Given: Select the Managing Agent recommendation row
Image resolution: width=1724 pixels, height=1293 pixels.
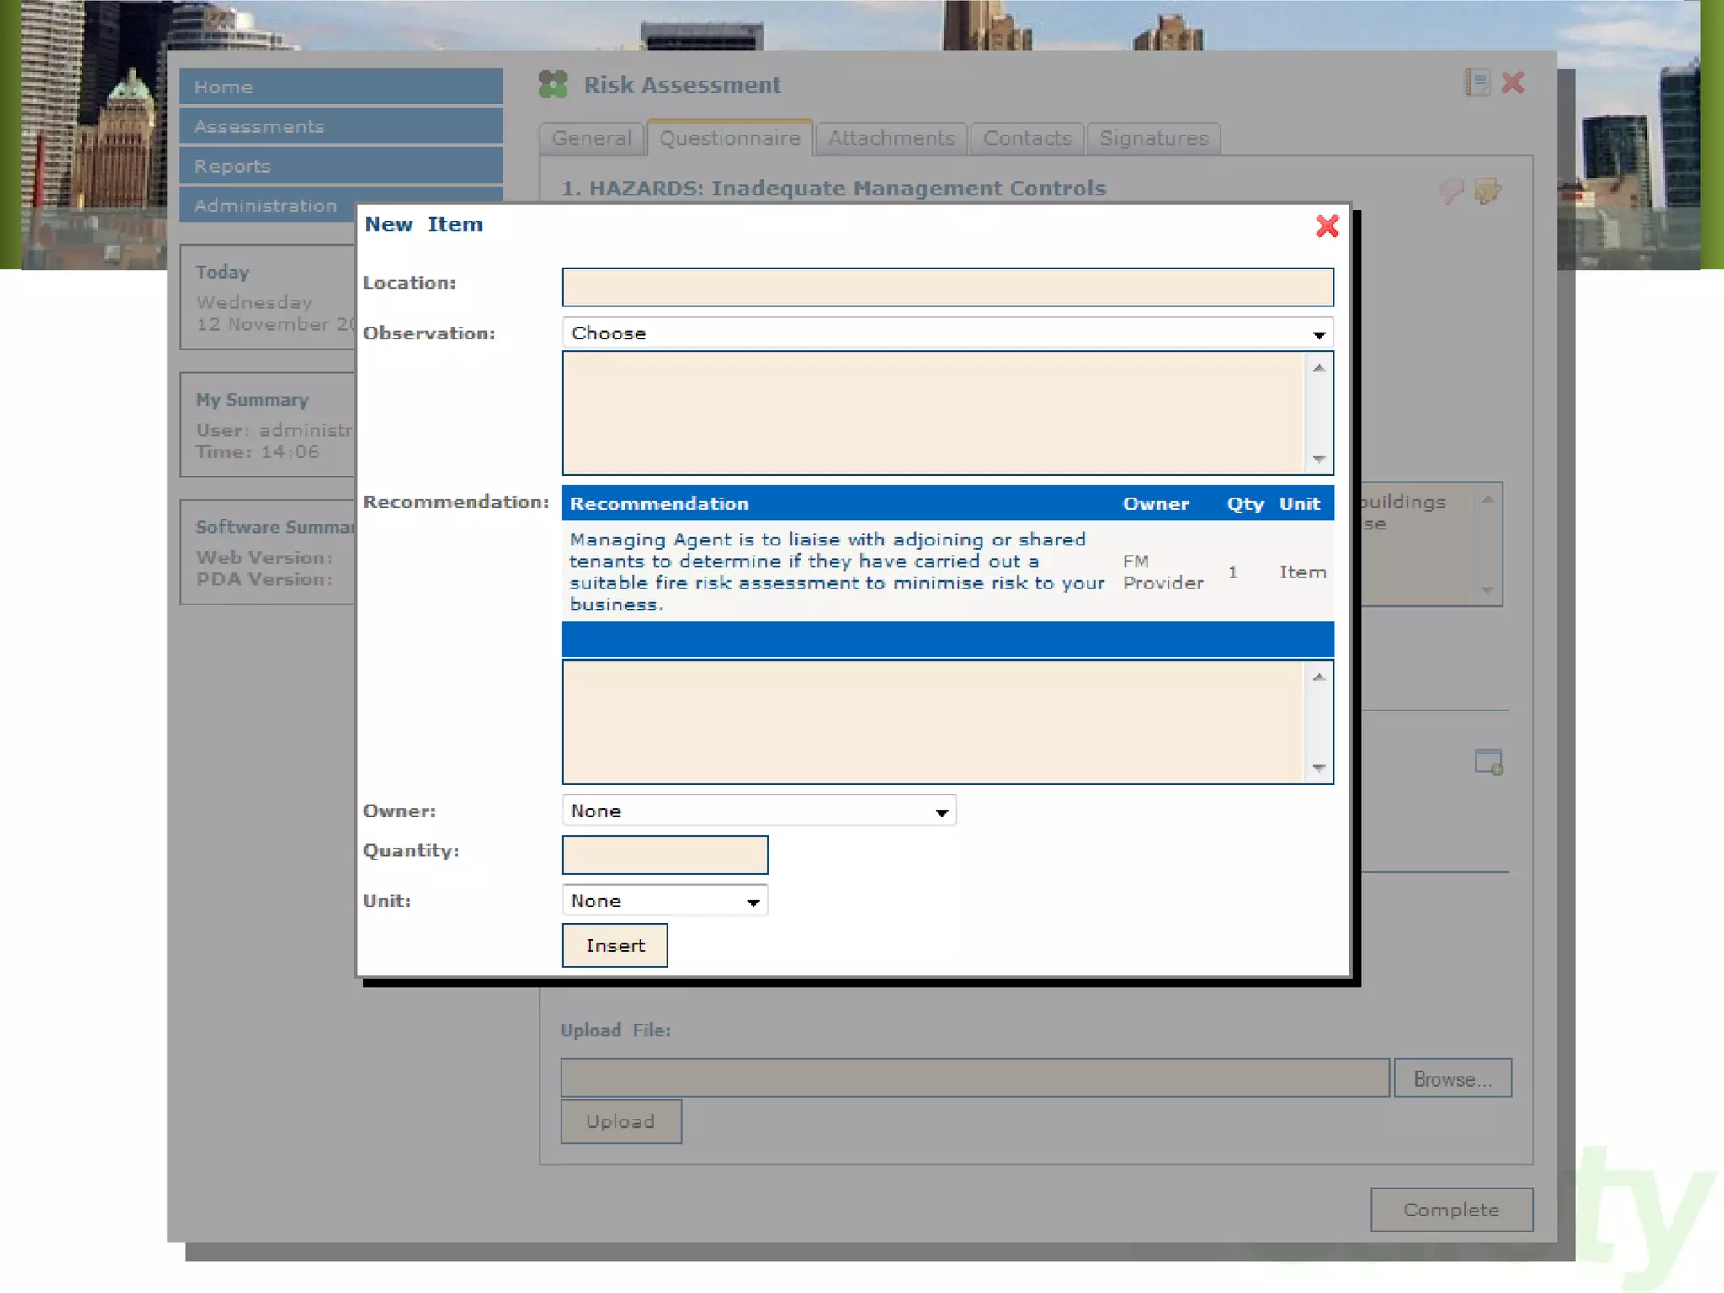Looking at the screenshot, I should pos(836,572).
